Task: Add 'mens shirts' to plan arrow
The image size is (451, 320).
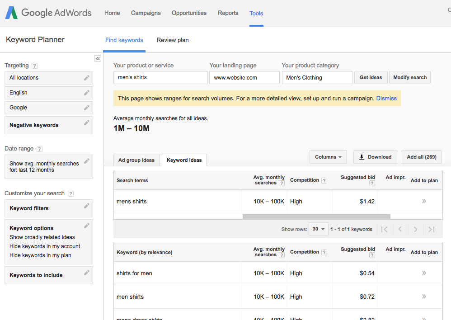Action: tap(424, 201)
